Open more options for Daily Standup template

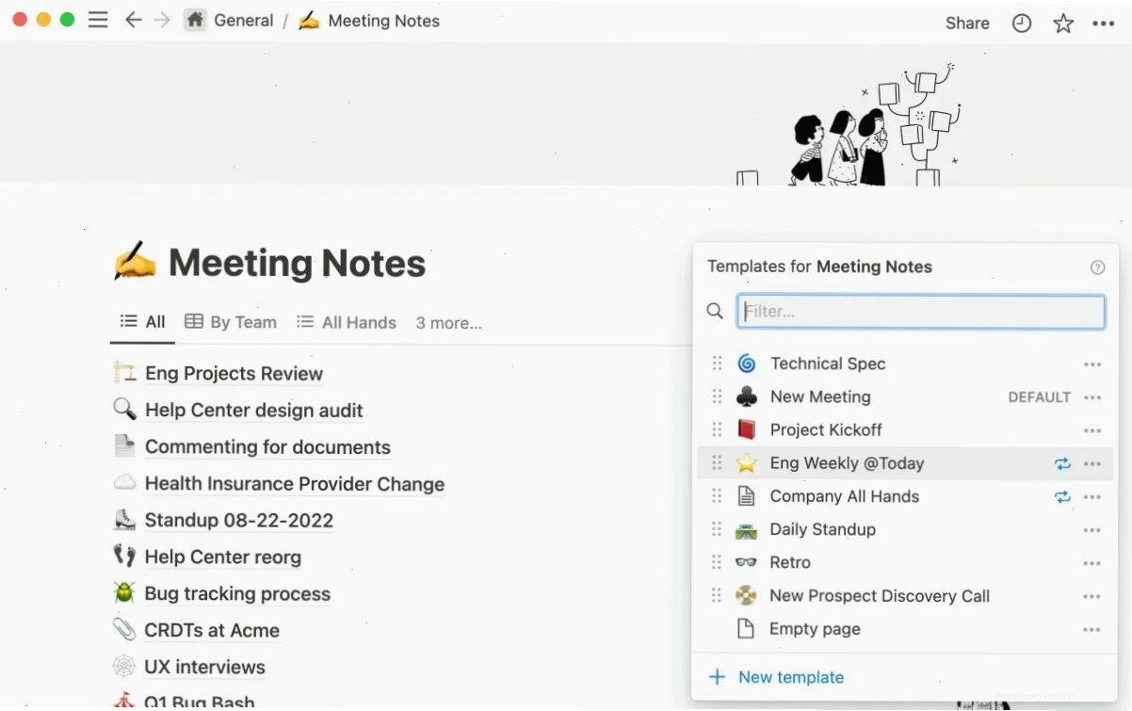point(1092,530)
